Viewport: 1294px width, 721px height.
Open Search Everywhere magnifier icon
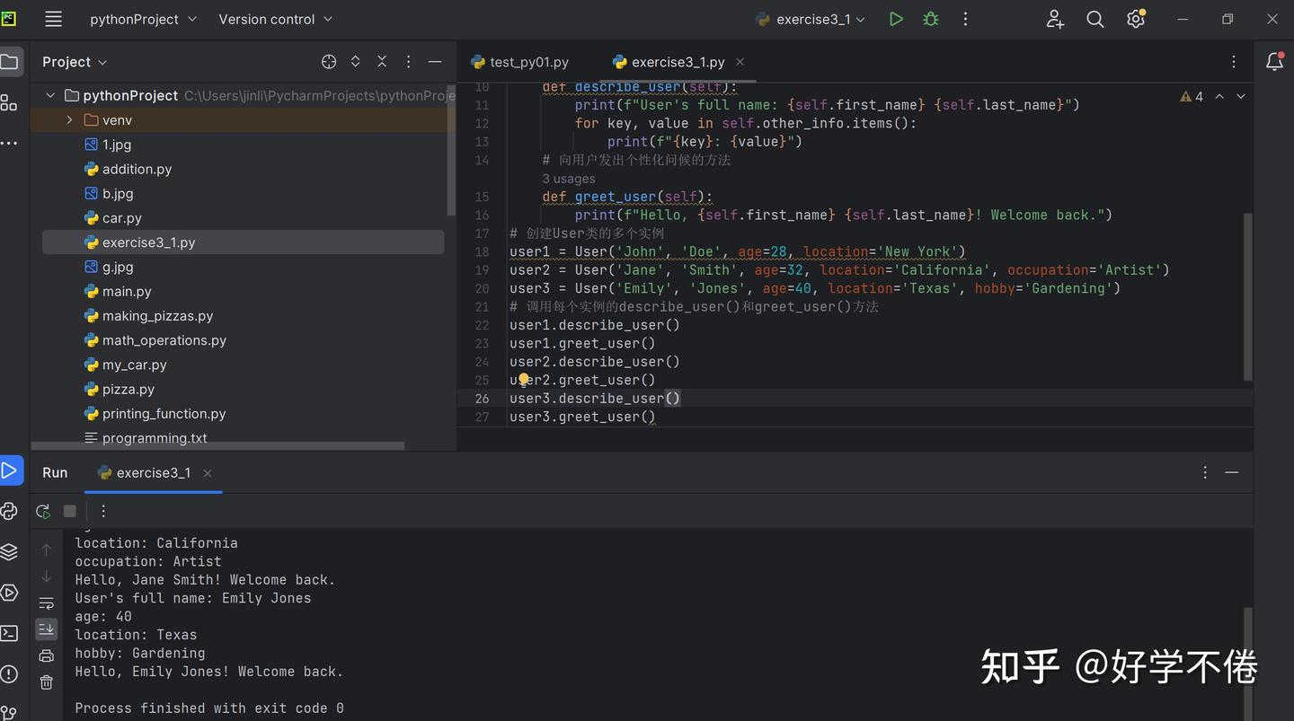[x=1095, y=19]
